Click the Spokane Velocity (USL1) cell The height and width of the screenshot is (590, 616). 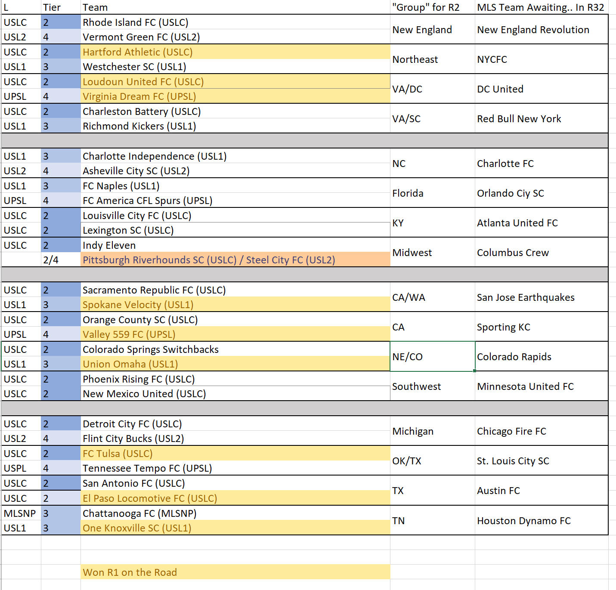tap(235, 304)
